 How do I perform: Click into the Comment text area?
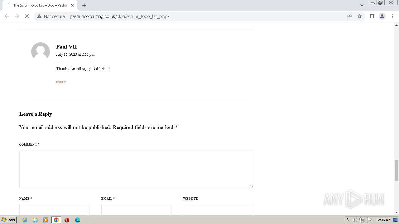pos(136,169)
